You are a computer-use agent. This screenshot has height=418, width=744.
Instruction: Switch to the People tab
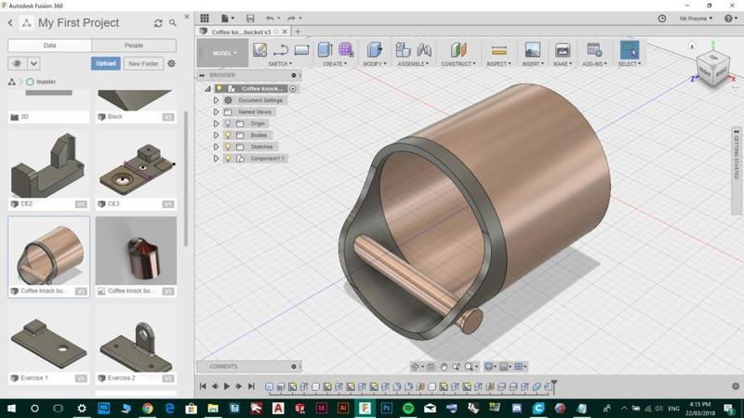click(x=134, y=45)
